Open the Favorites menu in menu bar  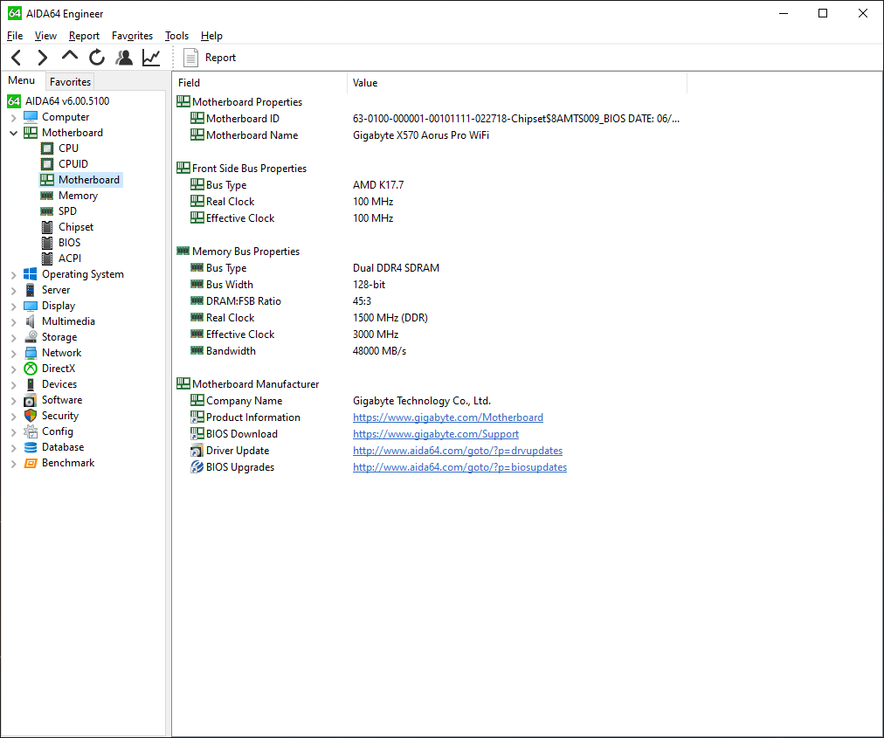tap(132, 36)
